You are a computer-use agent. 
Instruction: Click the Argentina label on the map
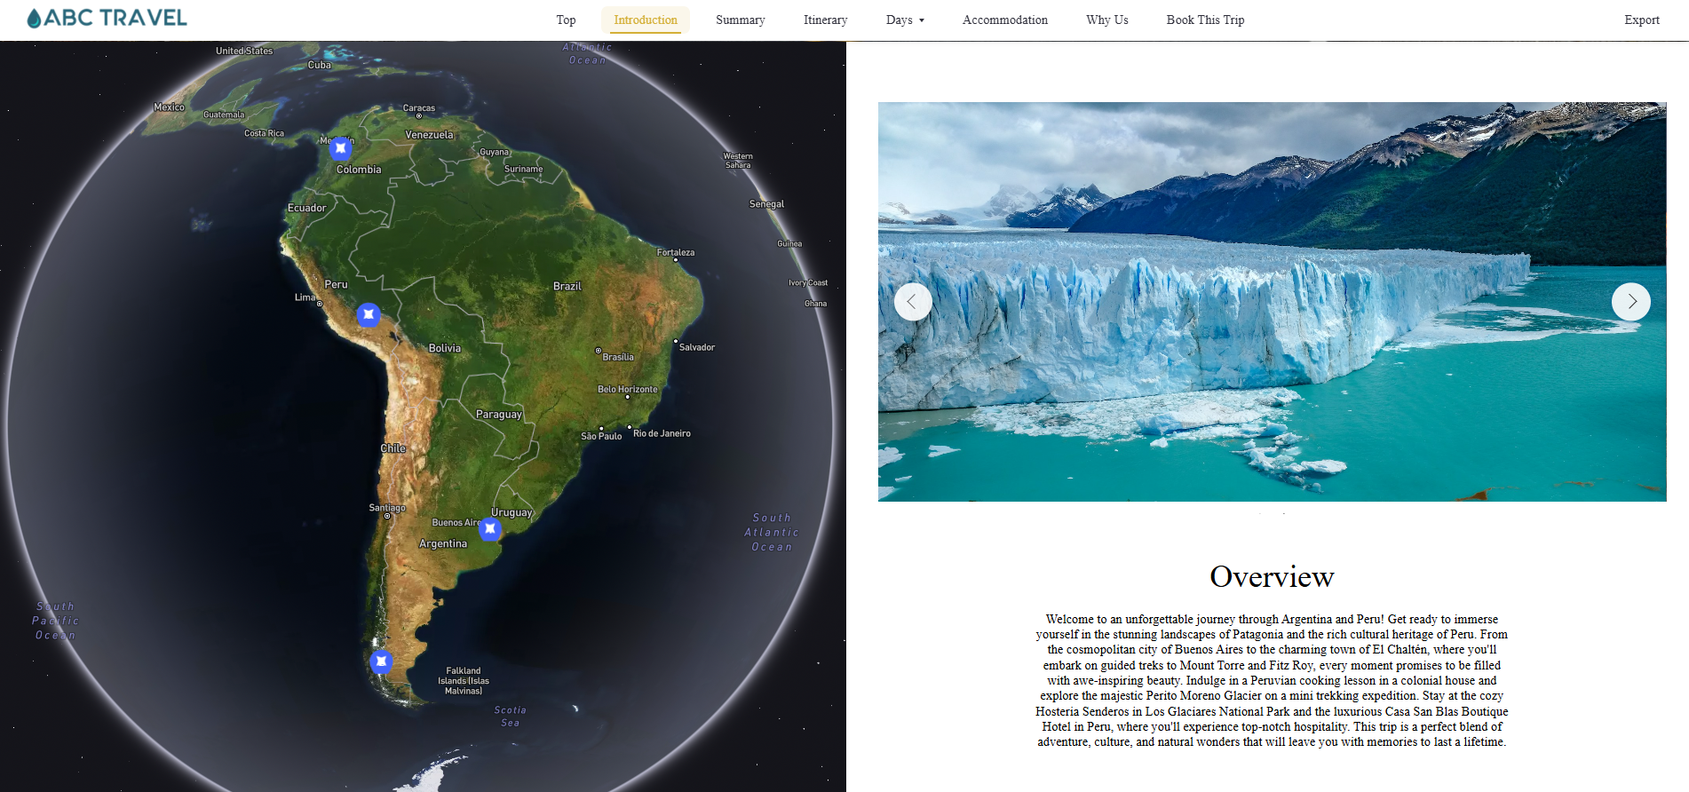coord(443,543)
